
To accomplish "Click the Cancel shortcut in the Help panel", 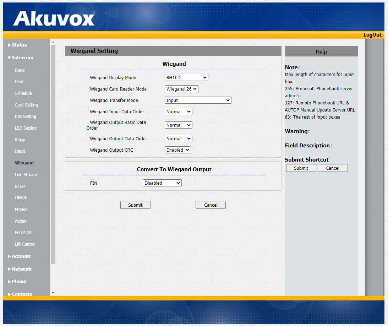I will [x=333, y=168].
